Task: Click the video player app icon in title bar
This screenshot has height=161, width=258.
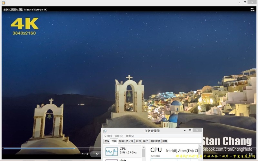Action: coord(4,3)
